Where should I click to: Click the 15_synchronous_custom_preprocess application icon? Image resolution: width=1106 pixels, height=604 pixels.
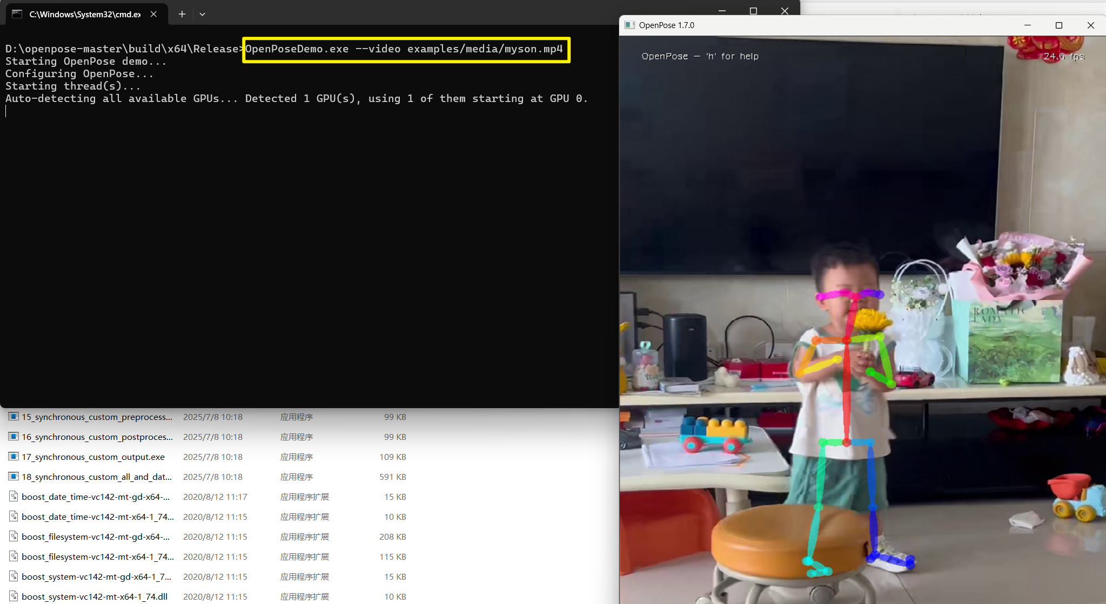[x=12, y=416]
